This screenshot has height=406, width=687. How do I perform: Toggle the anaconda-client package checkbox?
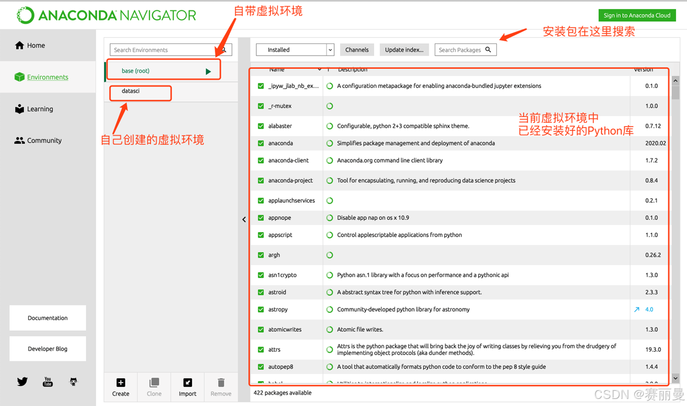(x=261, y=160)
